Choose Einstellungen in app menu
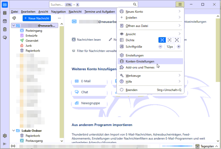 150,55
